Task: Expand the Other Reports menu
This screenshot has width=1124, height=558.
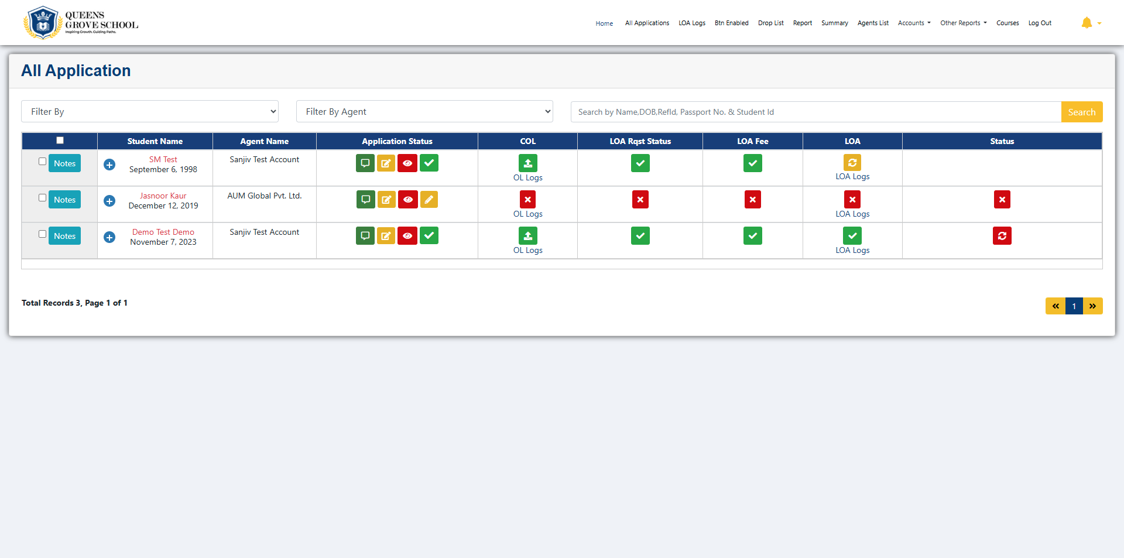Action: pos(963,23)
